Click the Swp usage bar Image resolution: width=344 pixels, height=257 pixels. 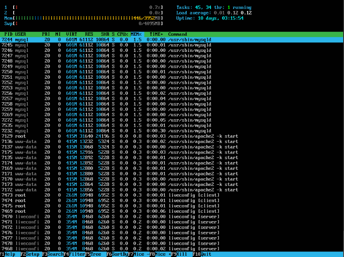[84, 23]
